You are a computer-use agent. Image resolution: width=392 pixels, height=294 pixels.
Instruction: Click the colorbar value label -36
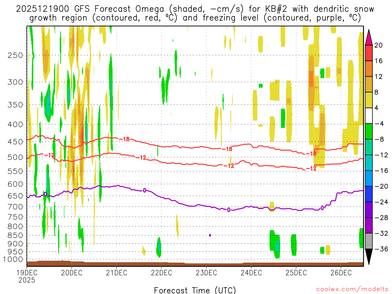pos(381,249)
